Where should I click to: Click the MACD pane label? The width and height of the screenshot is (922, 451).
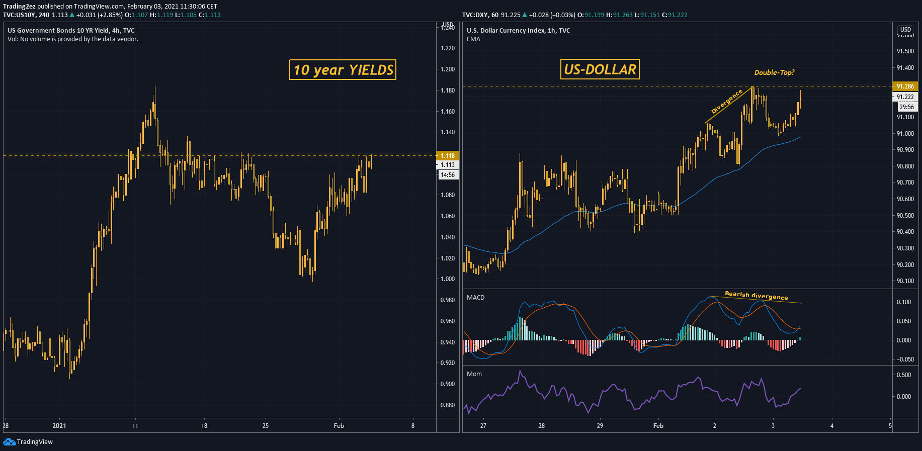click(x=475, y=297)
